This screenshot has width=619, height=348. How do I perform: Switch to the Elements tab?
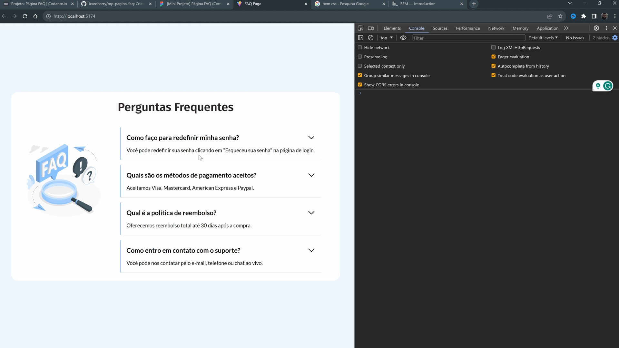click(x=392, y=28)
